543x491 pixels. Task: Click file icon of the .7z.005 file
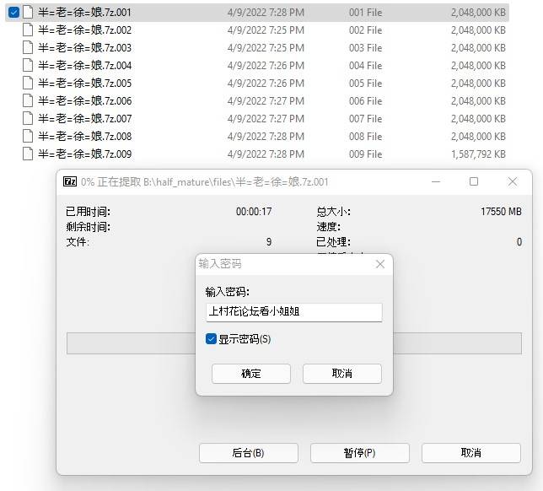(x=28, y=84)
